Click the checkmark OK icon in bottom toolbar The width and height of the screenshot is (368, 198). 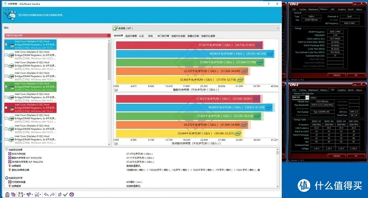(65, 194)
